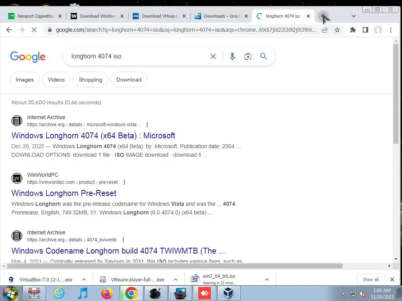The image size is (402, 301).
Task: Expand the tab search chevron
Action: tap(354, 16)
